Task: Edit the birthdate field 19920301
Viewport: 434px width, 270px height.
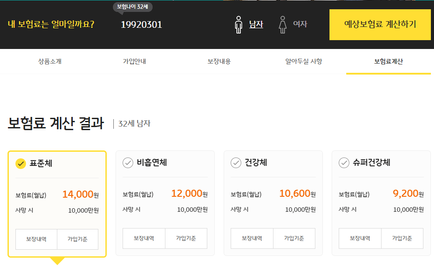Action: [x=142, y=25]
